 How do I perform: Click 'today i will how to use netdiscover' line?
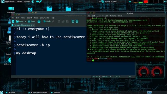click(51, 37)
